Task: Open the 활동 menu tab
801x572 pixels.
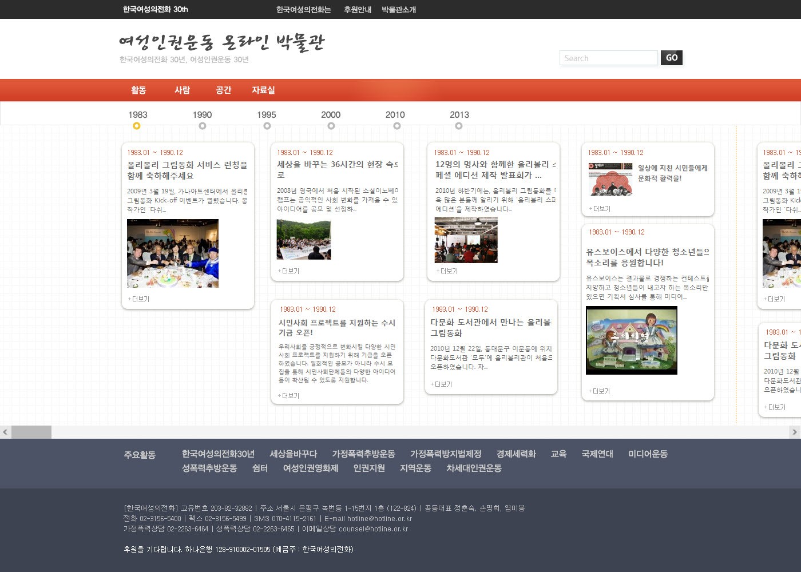Action: [x=138, y=90]
